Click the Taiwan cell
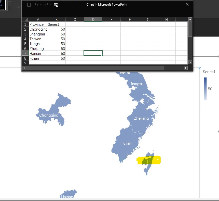 (38, 39)
